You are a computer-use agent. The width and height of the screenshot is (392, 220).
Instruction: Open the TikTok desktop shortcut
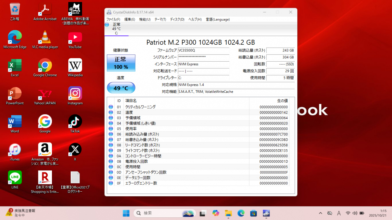[75, 121]
